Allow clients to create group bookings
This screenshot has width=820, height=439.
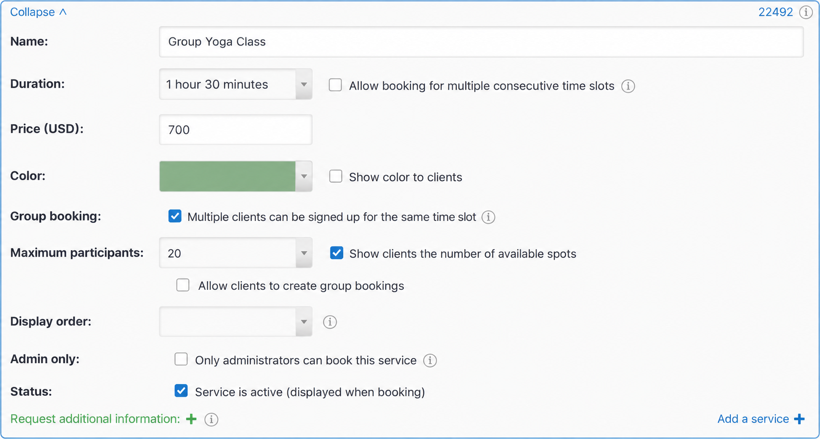pyautogui.click(x=183, y=285)
